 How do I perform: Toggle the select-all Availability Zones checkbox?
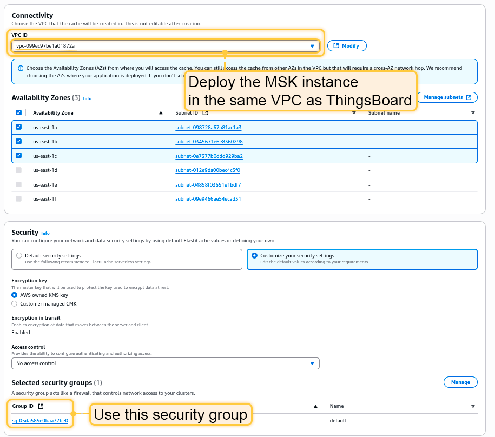[x=19, y=112]
